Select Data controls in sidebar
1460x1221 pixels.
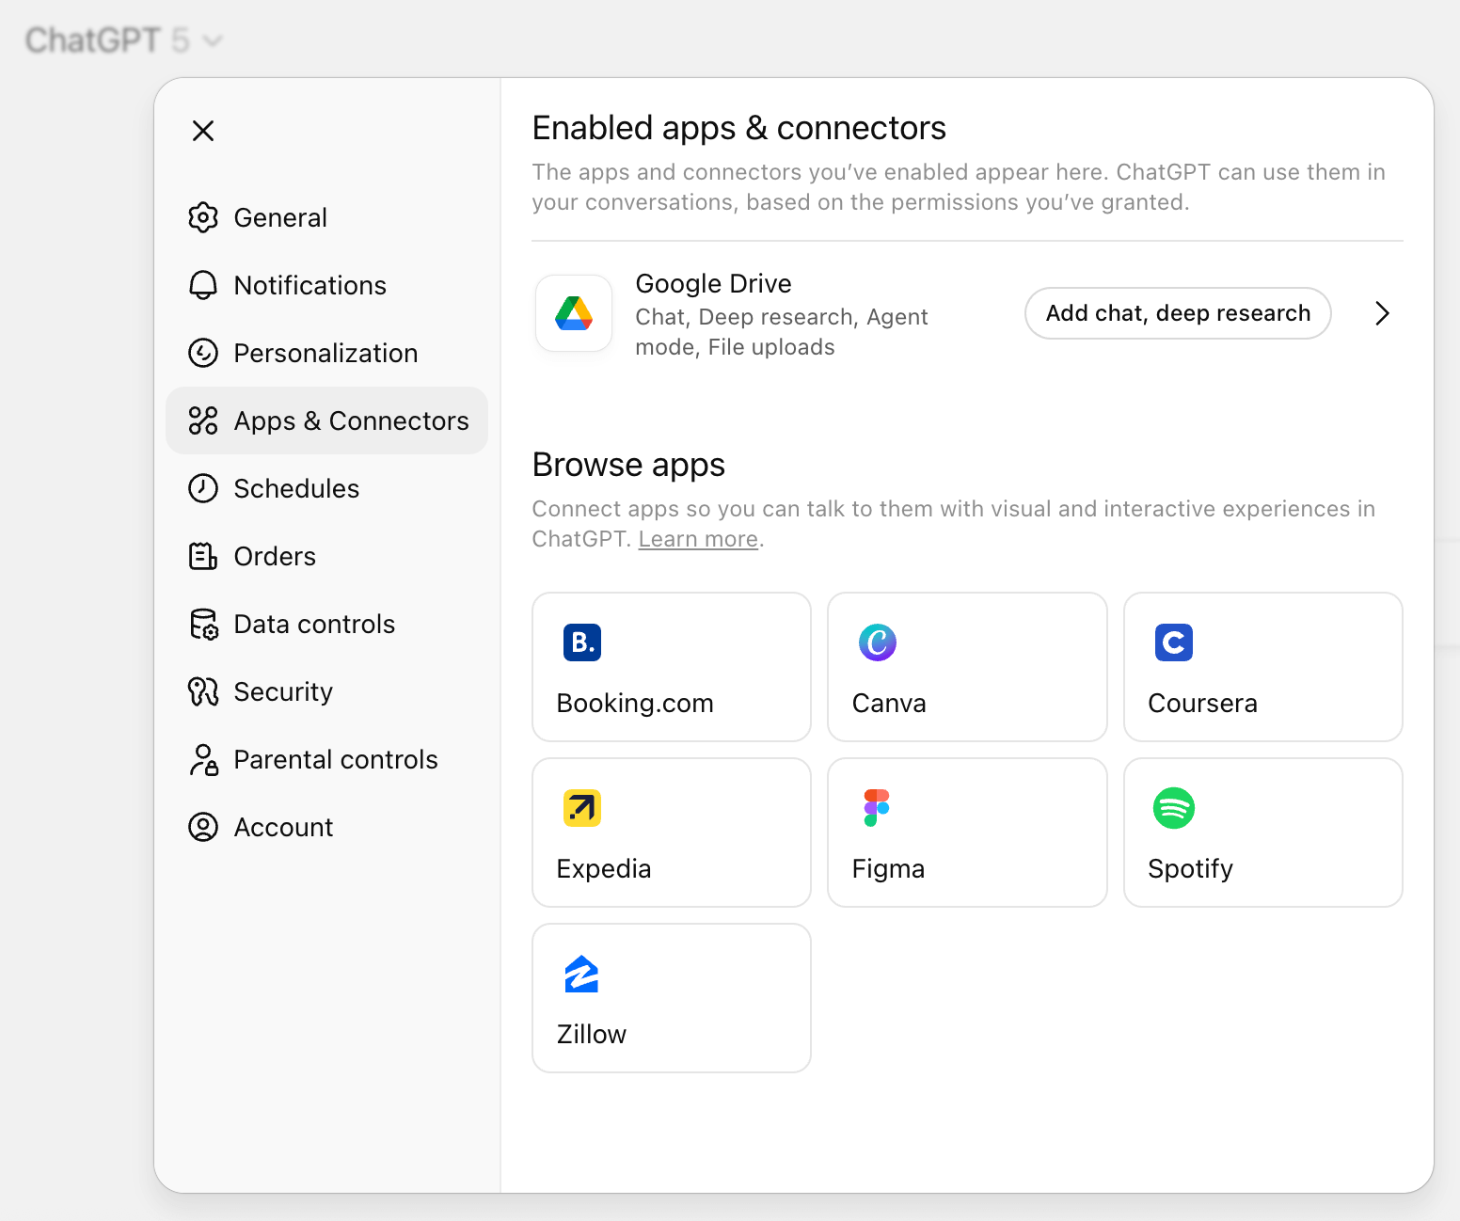(x=313, y=624)
